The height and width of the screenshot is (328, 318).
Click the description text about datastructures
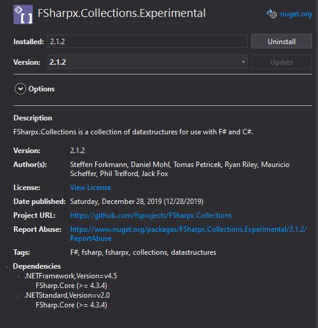(133, 132)
